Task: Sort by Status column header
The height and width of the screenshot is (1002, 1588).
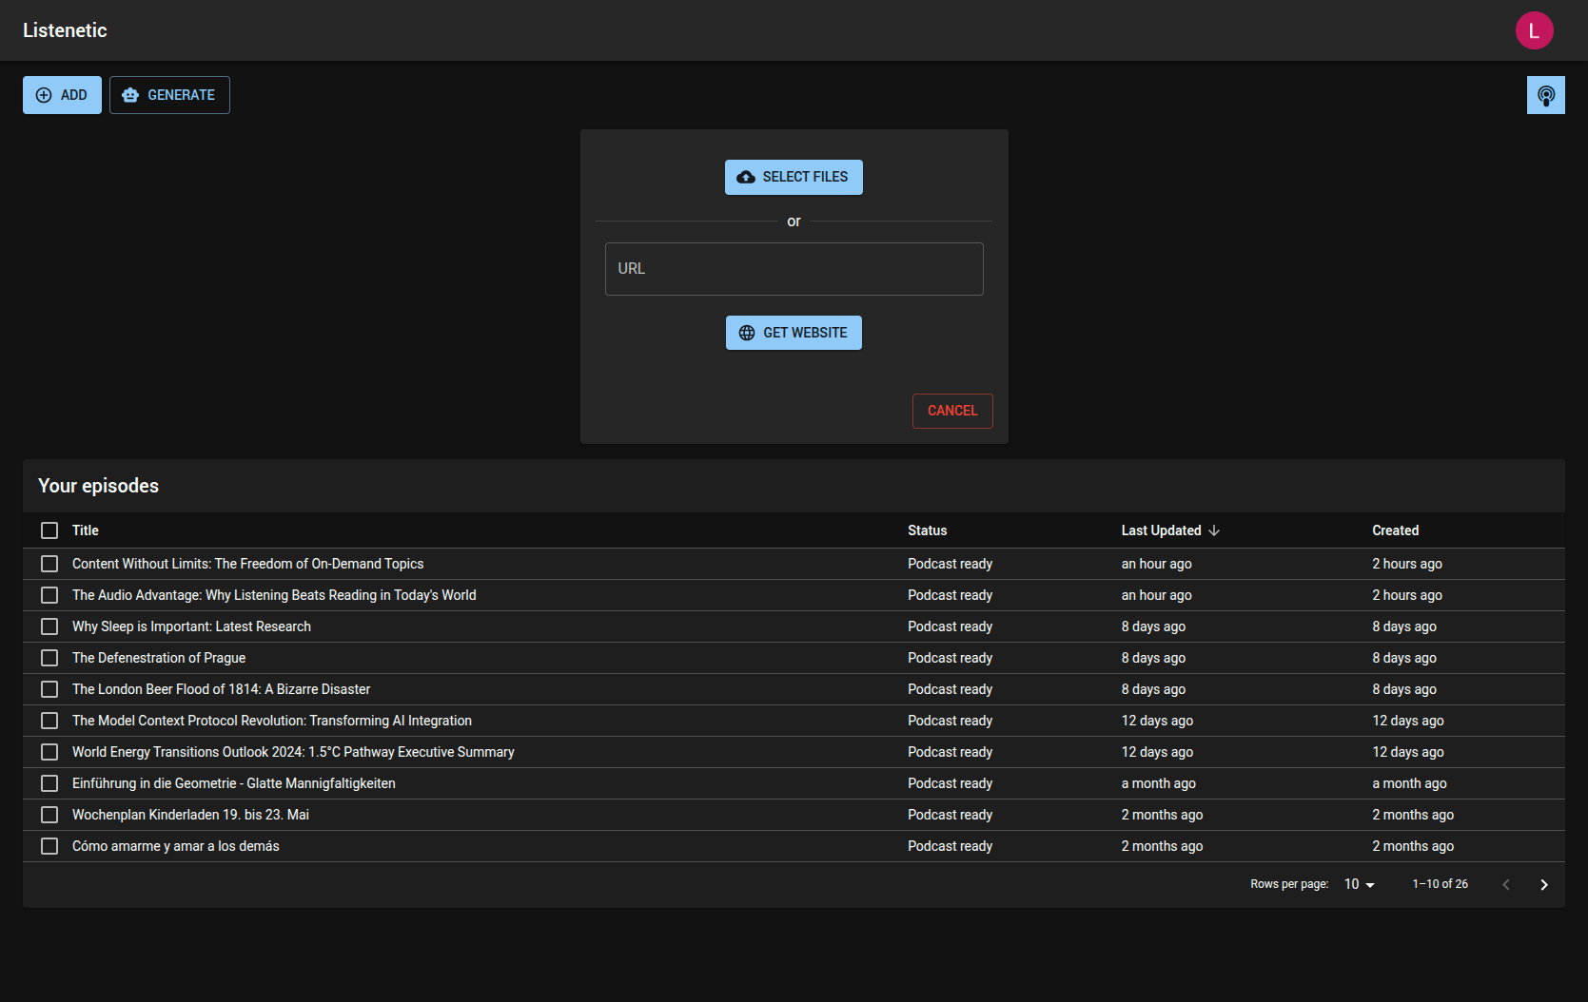Action: 928,530
